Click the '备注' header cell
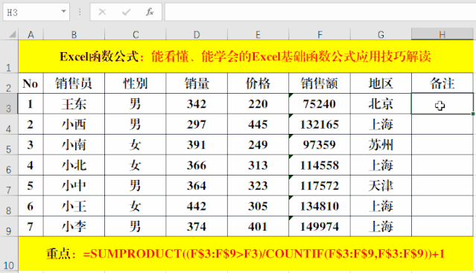 (442, 83)
